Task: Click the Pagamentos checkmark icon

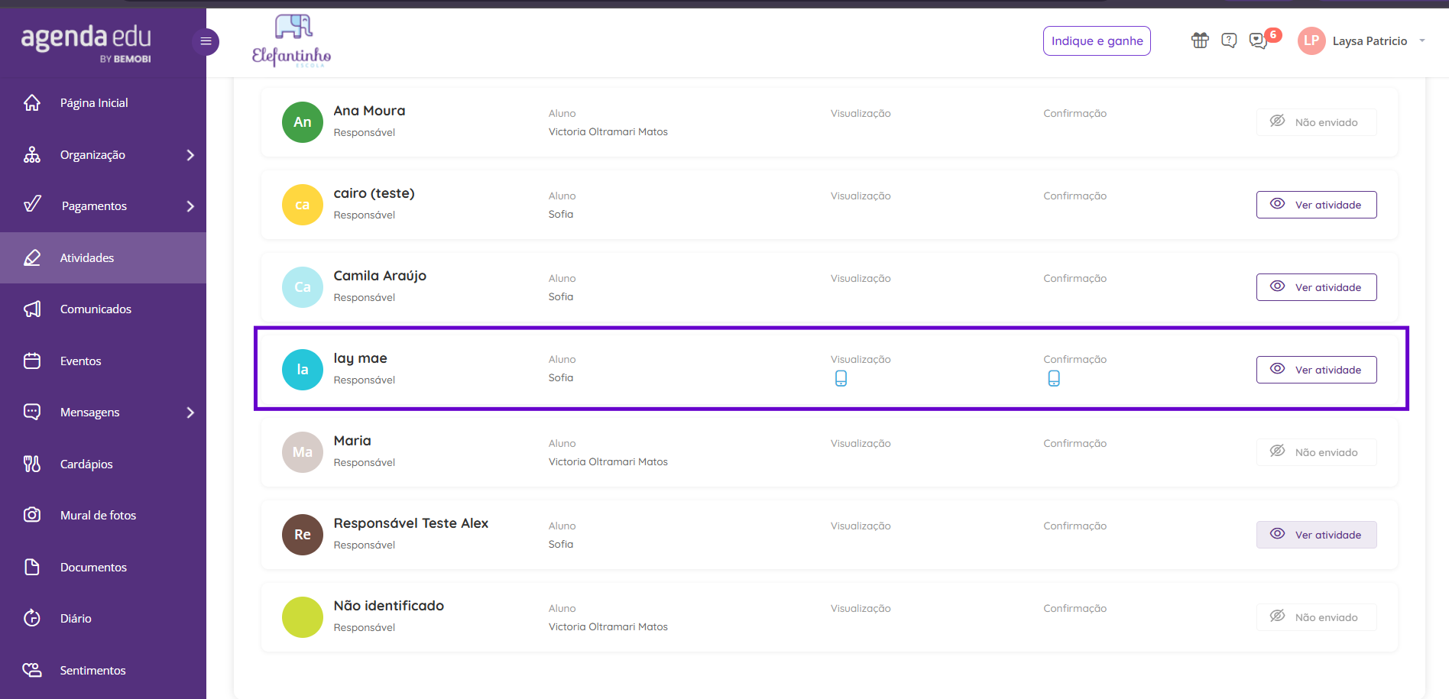Action: pyautogui.click(x=32, y=205)
